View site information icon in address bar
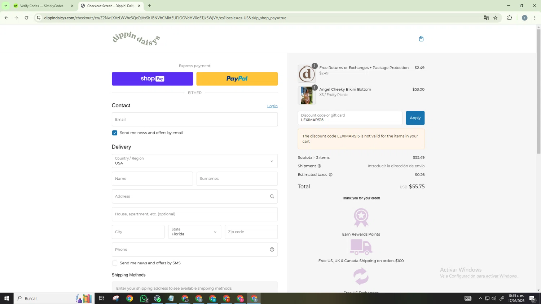The width and height of the screenshot is (541, 304). (39, 18)
